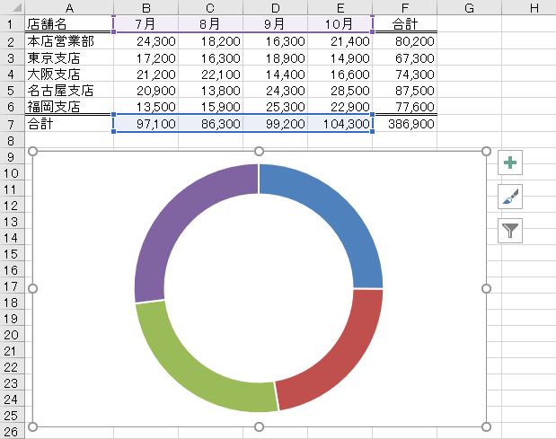Image resolution: width=556 pixels, height=439 pixels.
Task: Click cell value 87,500
Action: point(404,90)
